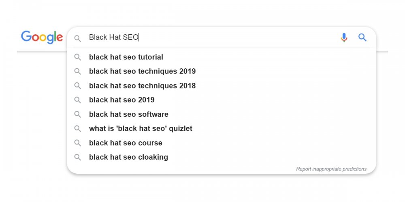The image size is (405, 202).
Task: Select suggestion 'black hat seo techniques 2019'
Action: tap(222, 72)
